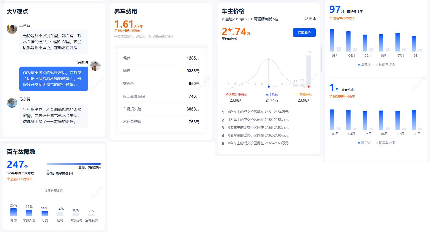
Task: Select price range row 2*.54-2*.58万元
Action: tap(255, 120)
